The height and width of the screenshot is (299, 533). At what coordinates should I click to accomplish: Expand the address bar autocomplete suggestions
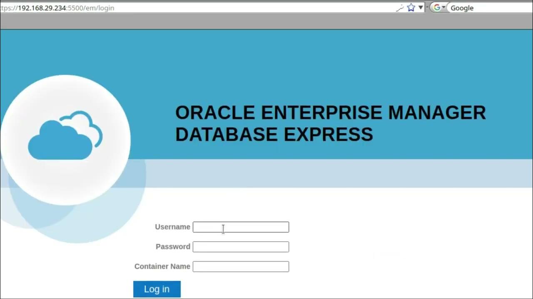(421, 7)
